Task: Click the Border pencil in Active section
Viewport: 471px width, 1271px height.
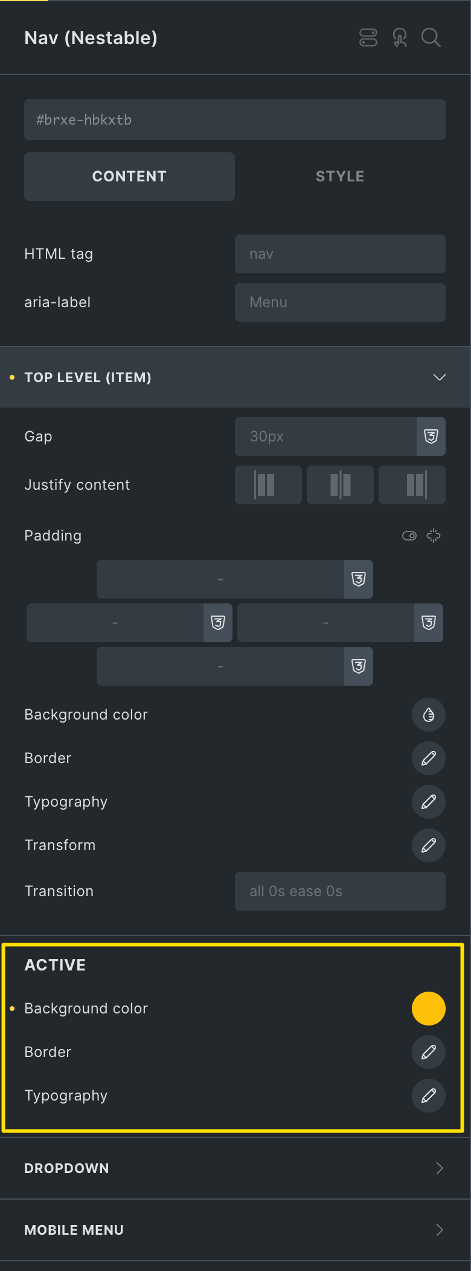Action: pos(429,1052)
